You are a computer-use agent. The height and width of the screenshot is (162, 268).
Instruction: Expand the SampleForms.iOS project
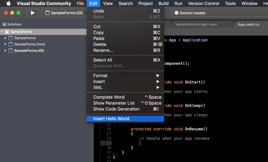5,51
